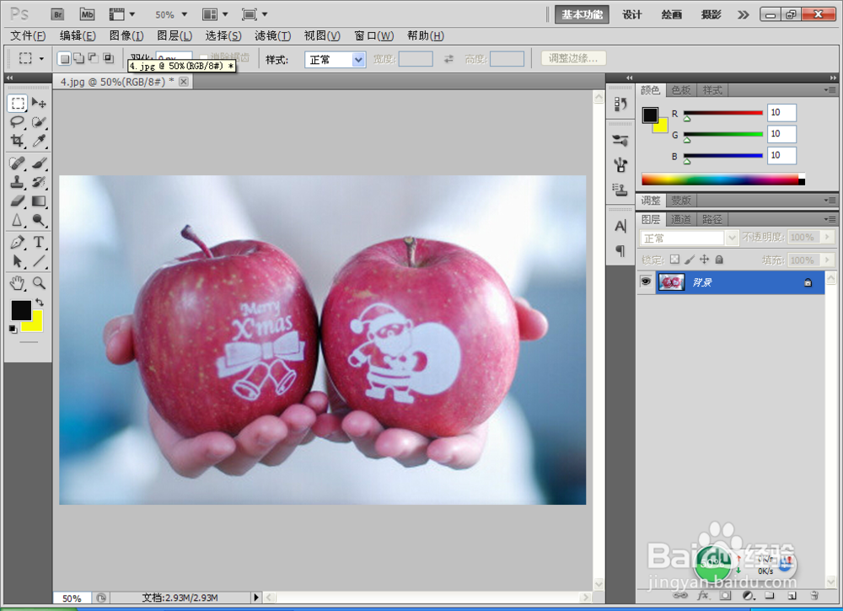Open the Character panel A icon
Image resolution: width=843 pixels, height=611 pixels.
(620, 226)
